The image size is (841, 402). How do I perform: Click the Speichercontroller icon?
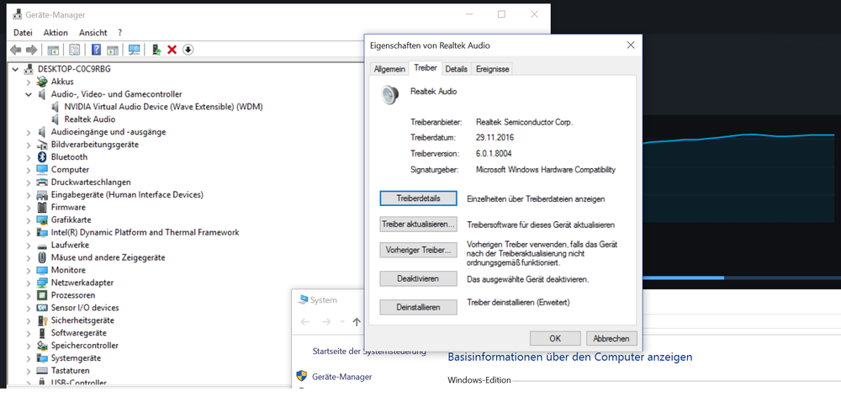coord(42,346)
